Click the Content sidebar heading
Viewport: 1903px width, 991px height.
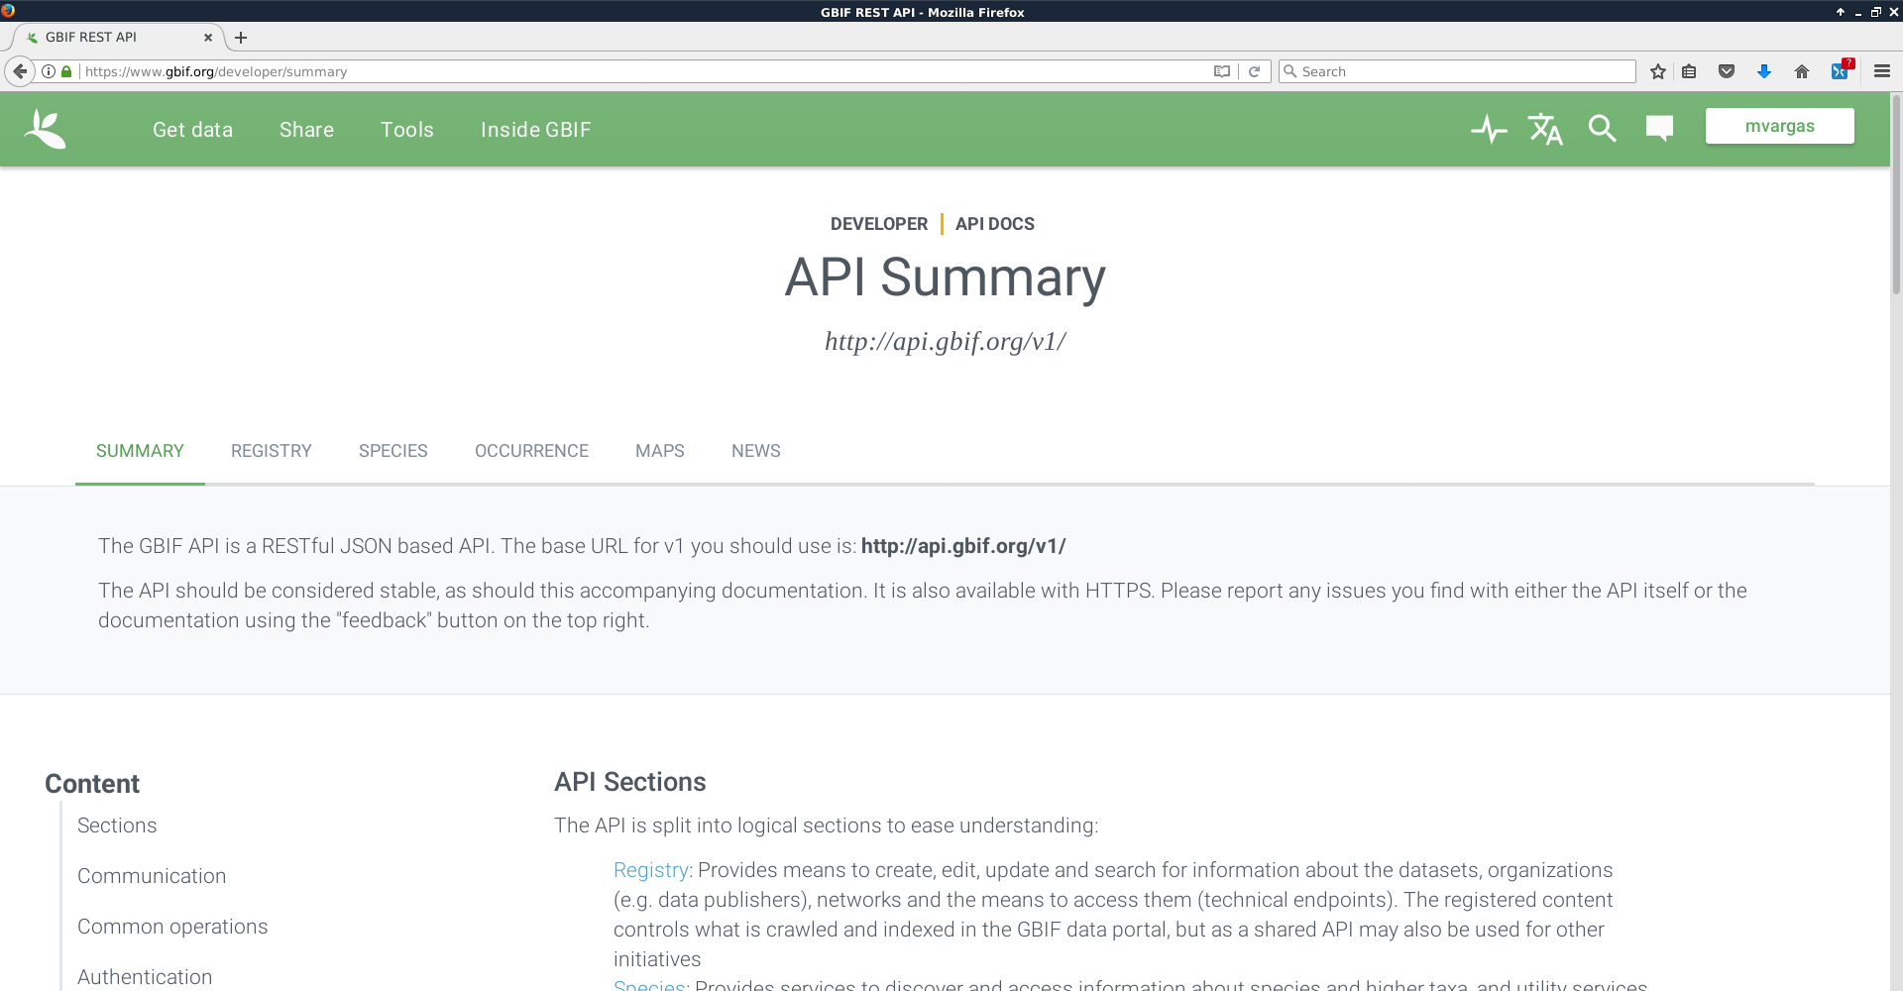[92, 784]
